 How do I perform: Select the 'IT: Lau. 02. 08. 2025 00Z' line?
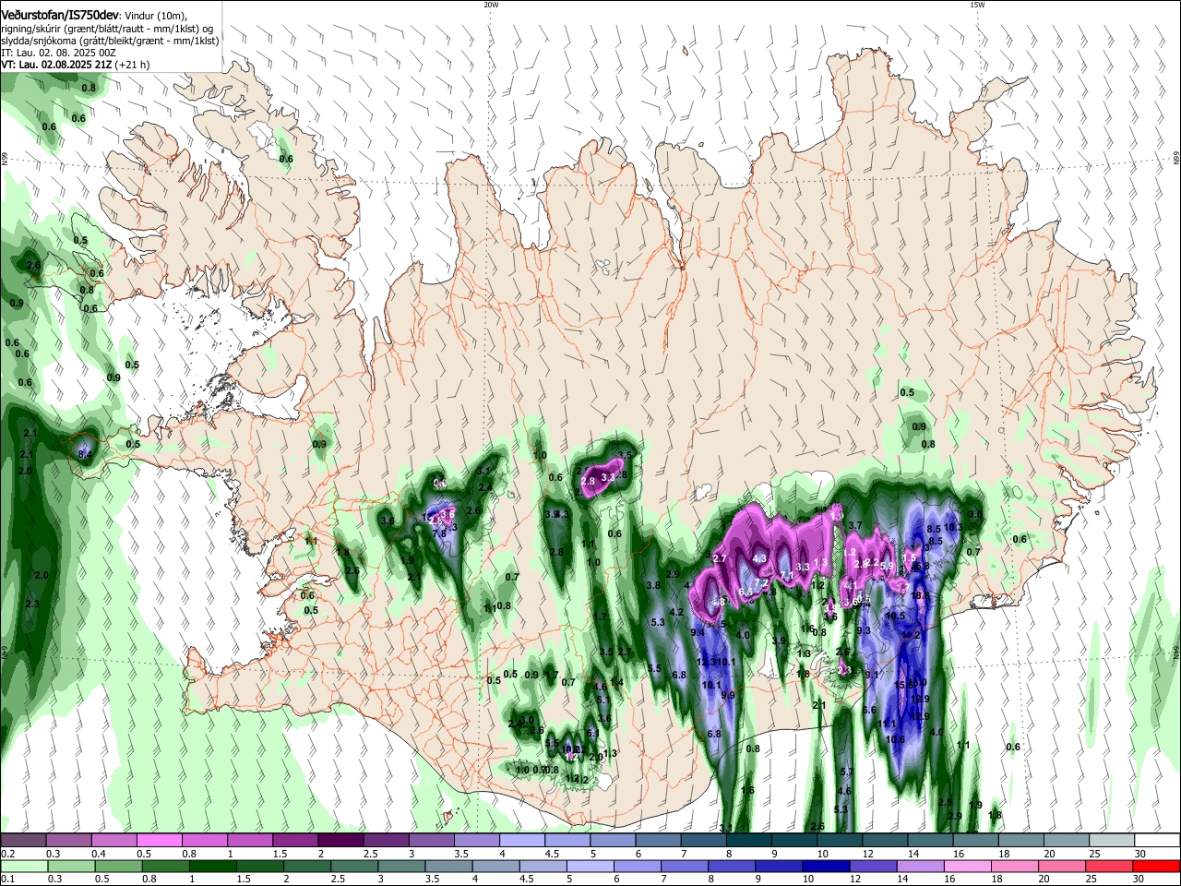tap(58, 53)
